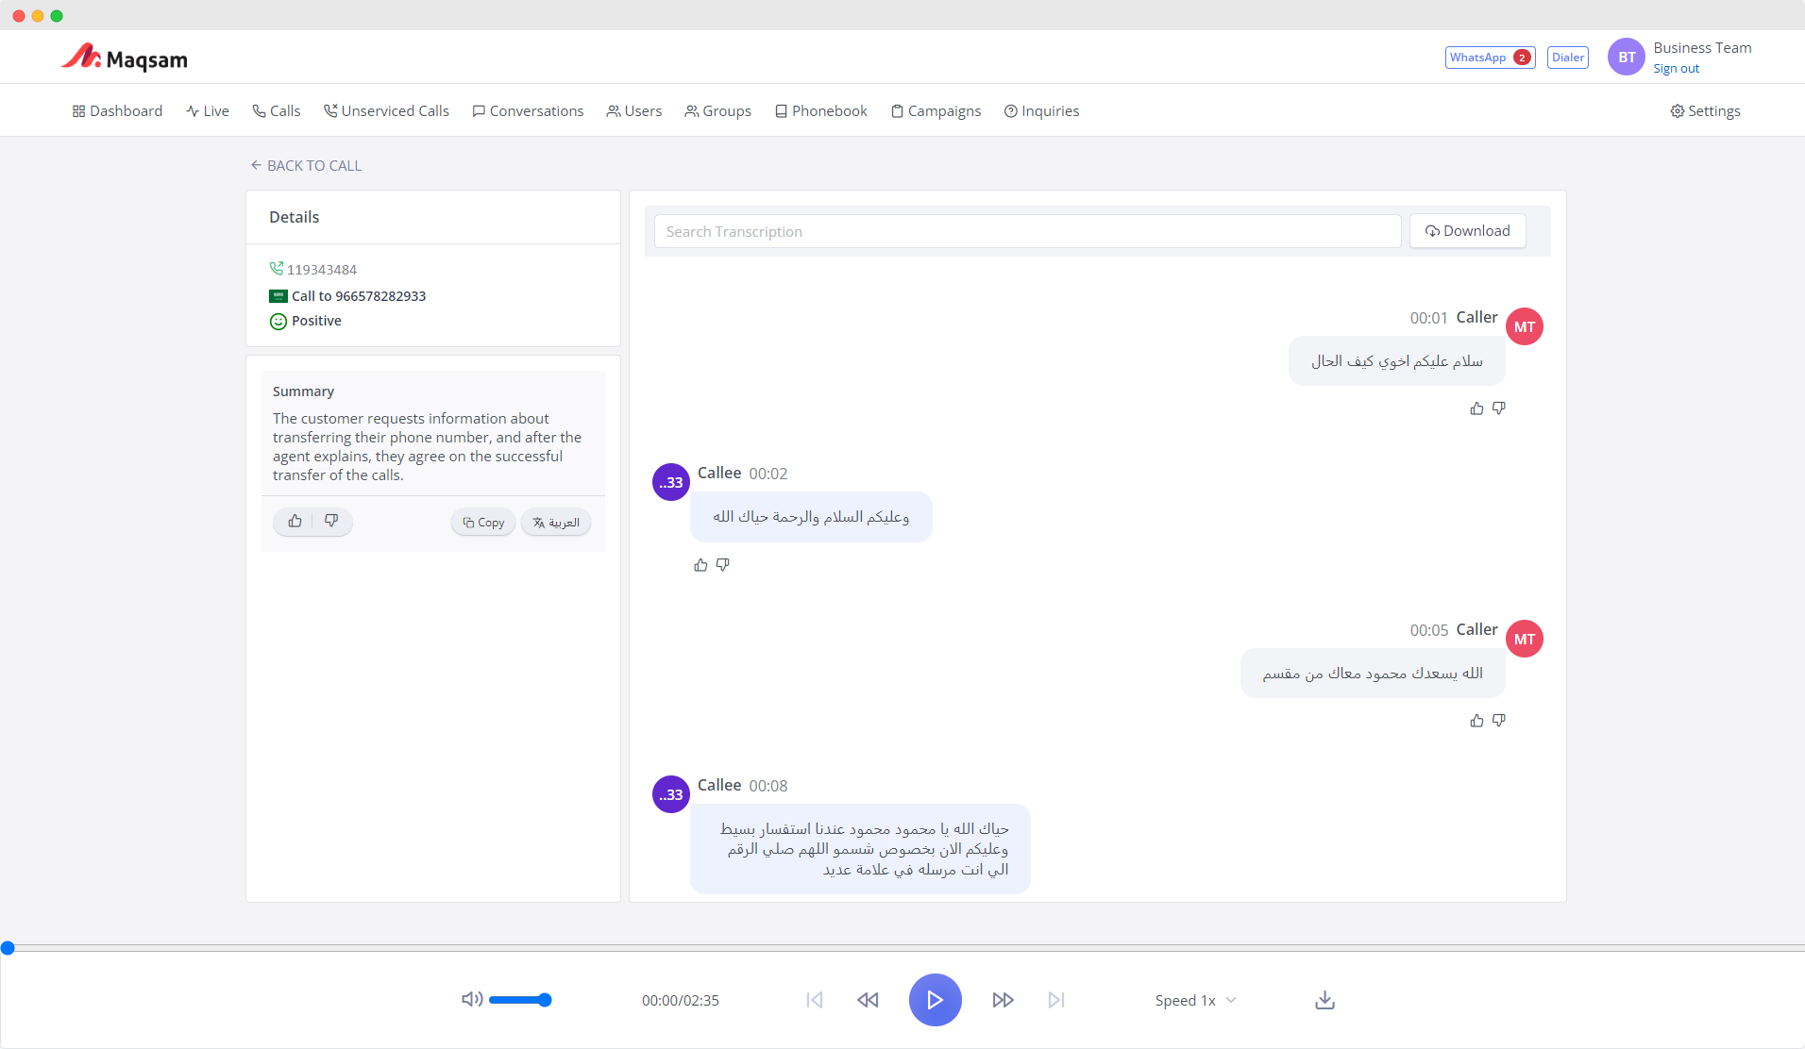Open Unserviced Calls
Image resolution: width=1805 pixels, height=1049 pixels.
click(x=387, y=110)
